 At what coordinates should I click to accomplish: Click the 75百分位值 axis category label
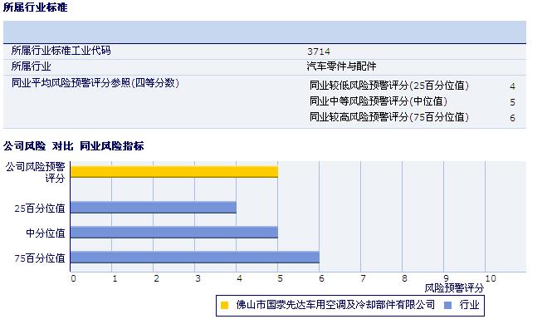(40, 258)
